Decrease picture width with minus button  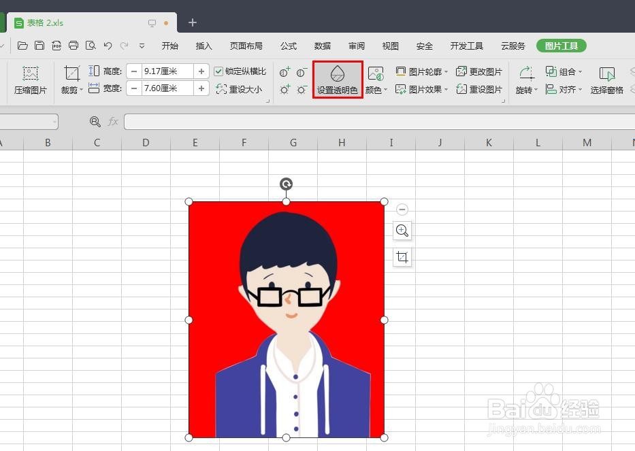[134, 88]
